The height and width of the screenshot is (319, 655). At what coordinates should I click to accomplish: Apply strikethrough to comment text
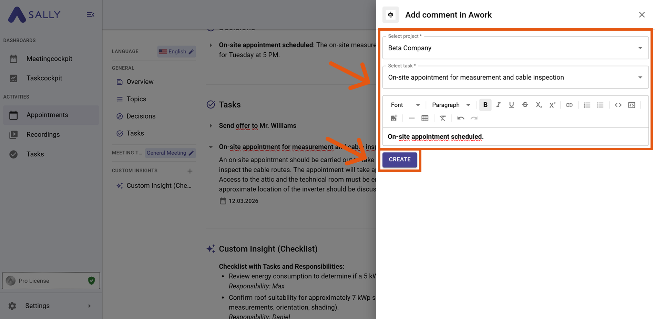point(525,105)
